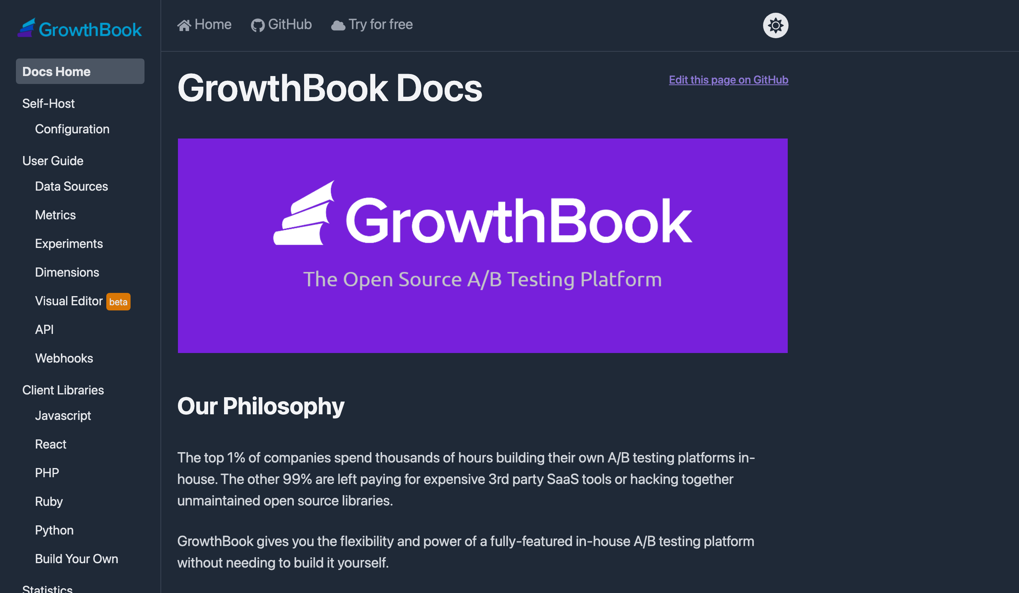
Task: Open the Python library docs
Action: tap(54, 531)
